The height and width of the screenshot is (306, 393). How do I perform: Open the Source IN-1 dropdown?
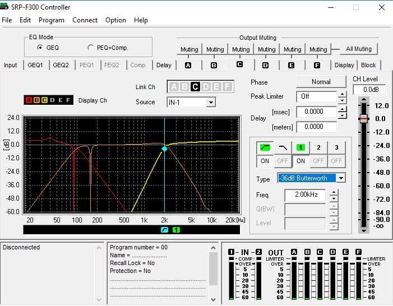(211, 102)
